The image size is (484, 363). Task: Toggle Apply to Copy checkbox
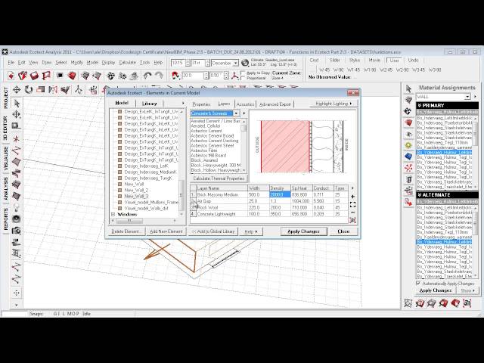click(x=243, y=73)
